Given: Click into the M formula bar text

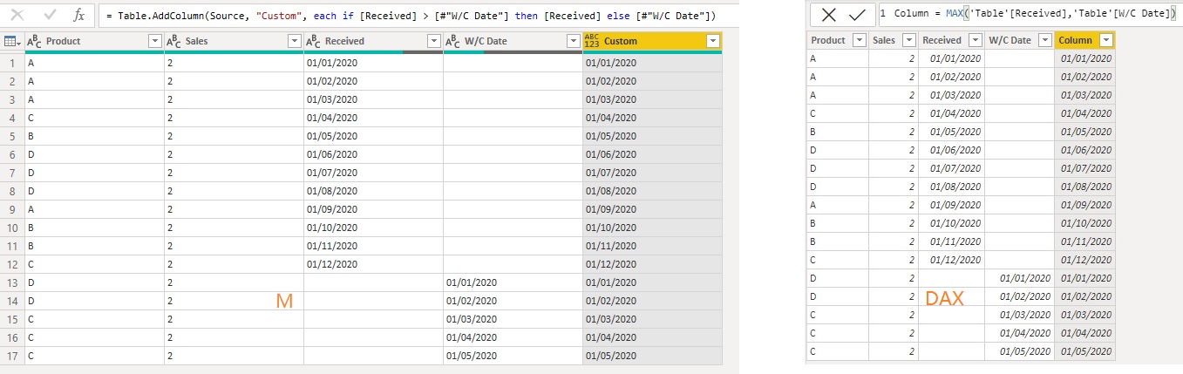Looking at the screenshot, I should [x=410, y=16].
